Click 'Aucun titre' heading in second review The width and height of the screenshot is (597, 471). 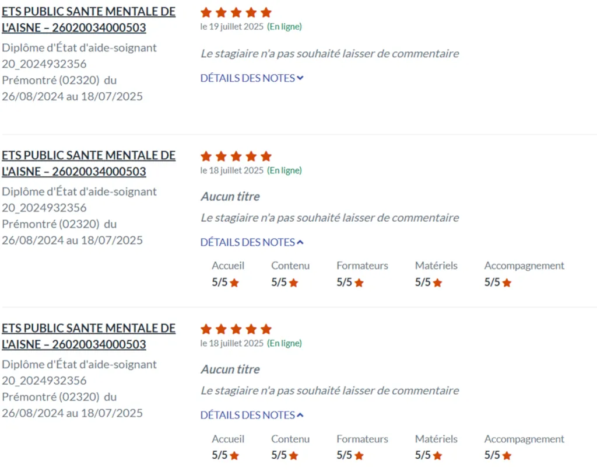[230, 197]
